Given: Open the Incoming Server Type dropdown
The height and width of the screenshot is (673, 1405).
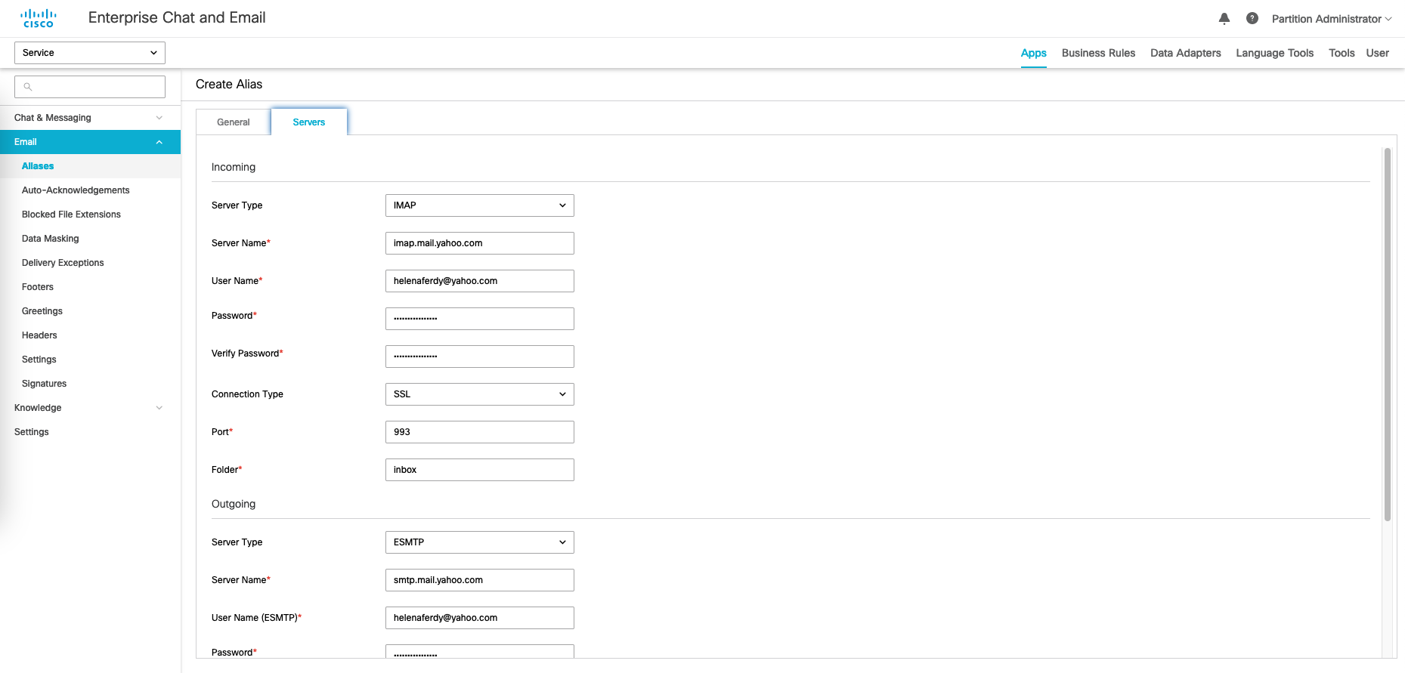Looking at the screenshot, I should coord(479,205).
